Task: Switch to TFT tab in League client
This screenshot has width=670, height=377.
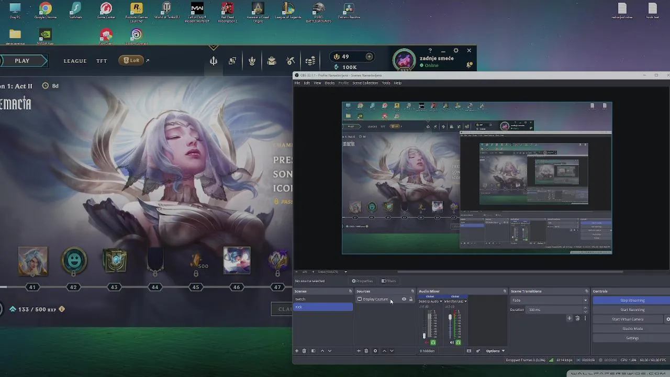Action: point(102,61)
